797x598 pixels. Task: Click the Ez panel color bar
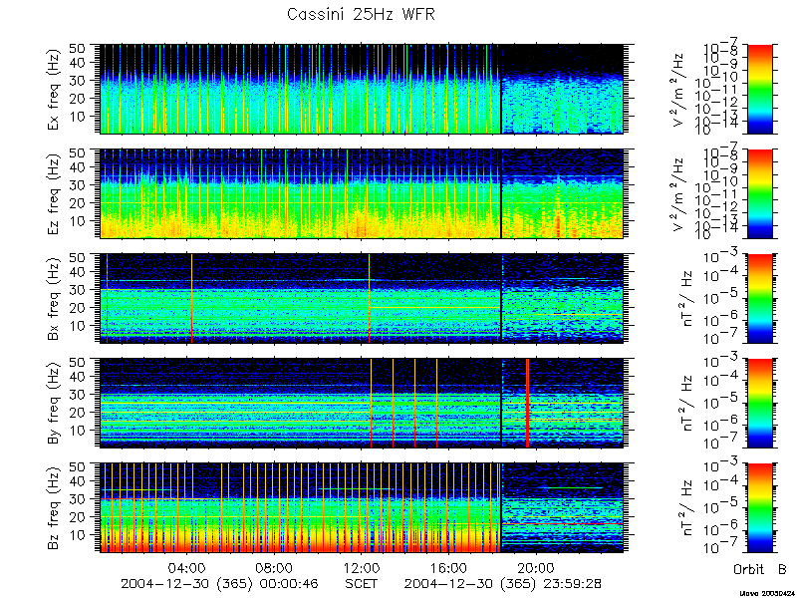pos(759,193)
